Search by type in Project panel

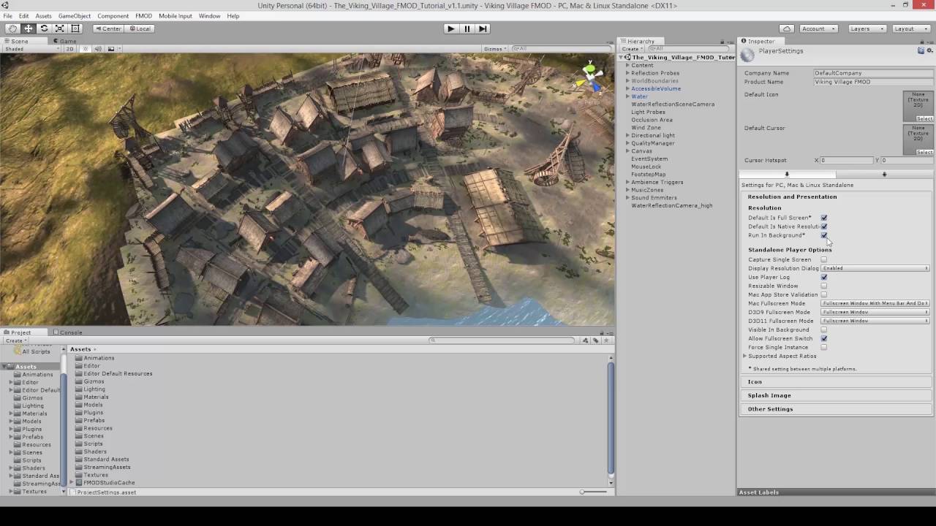click(586, 340)
